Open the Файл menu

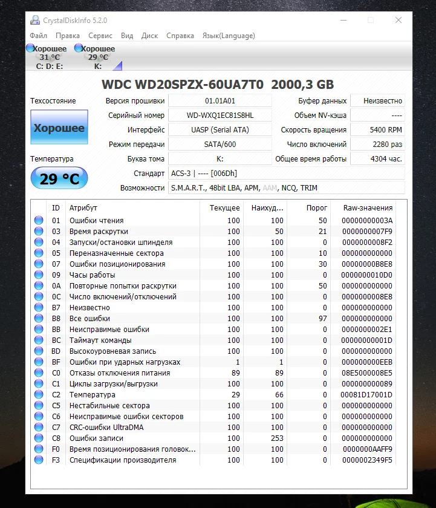coord(38,36)
